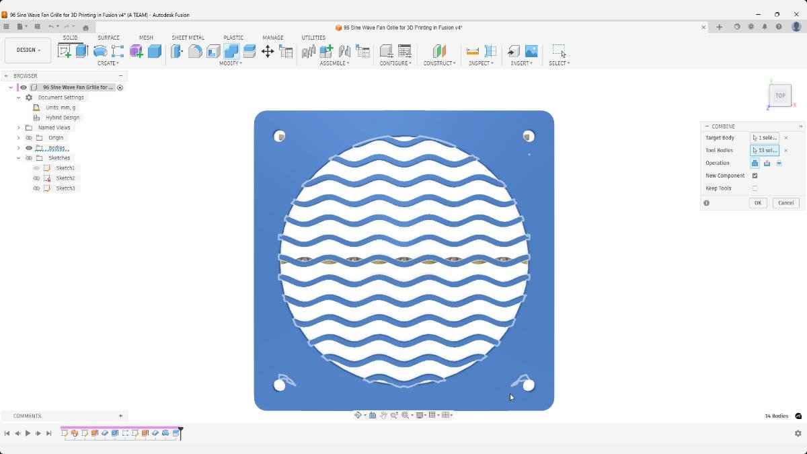Activate root component radio button
The width and height of the screenshot is (807, 454).
120,87
